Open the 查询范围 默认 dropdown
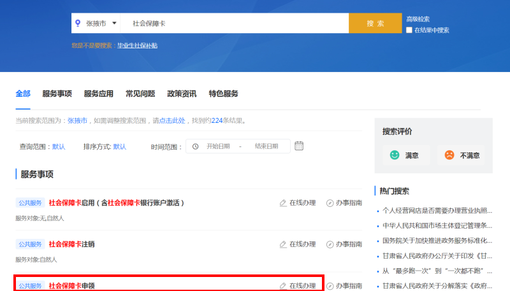This screenshot has height=291, width=510. (59, 146)
